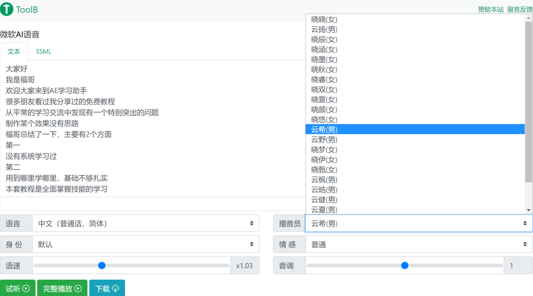Switch to the 文本 tab

pyautogui.click(x=14, y=52)
